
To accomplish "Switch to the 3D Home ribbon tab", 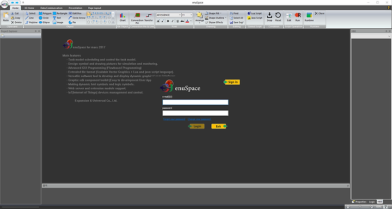I will coord(29,8).
